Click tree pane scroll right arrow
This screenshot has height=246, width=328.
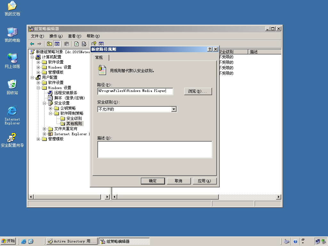(x=107, y=197)
